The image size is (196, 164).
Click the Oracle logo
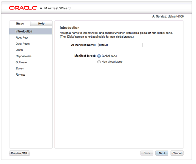click(23, 8)
